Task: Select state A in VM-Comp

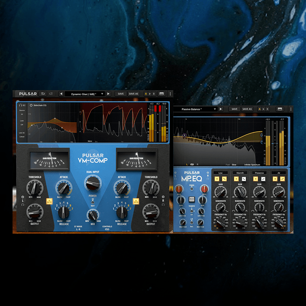Action: [x=146, y=94]
